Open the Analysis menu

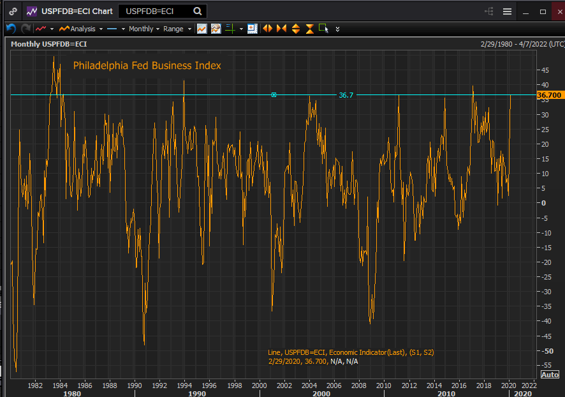[77, 29]
